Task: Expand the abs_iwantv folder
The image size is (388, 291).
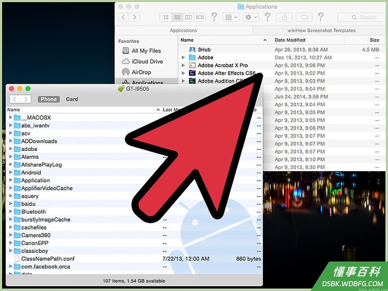Action: click(x=11, y=125)
